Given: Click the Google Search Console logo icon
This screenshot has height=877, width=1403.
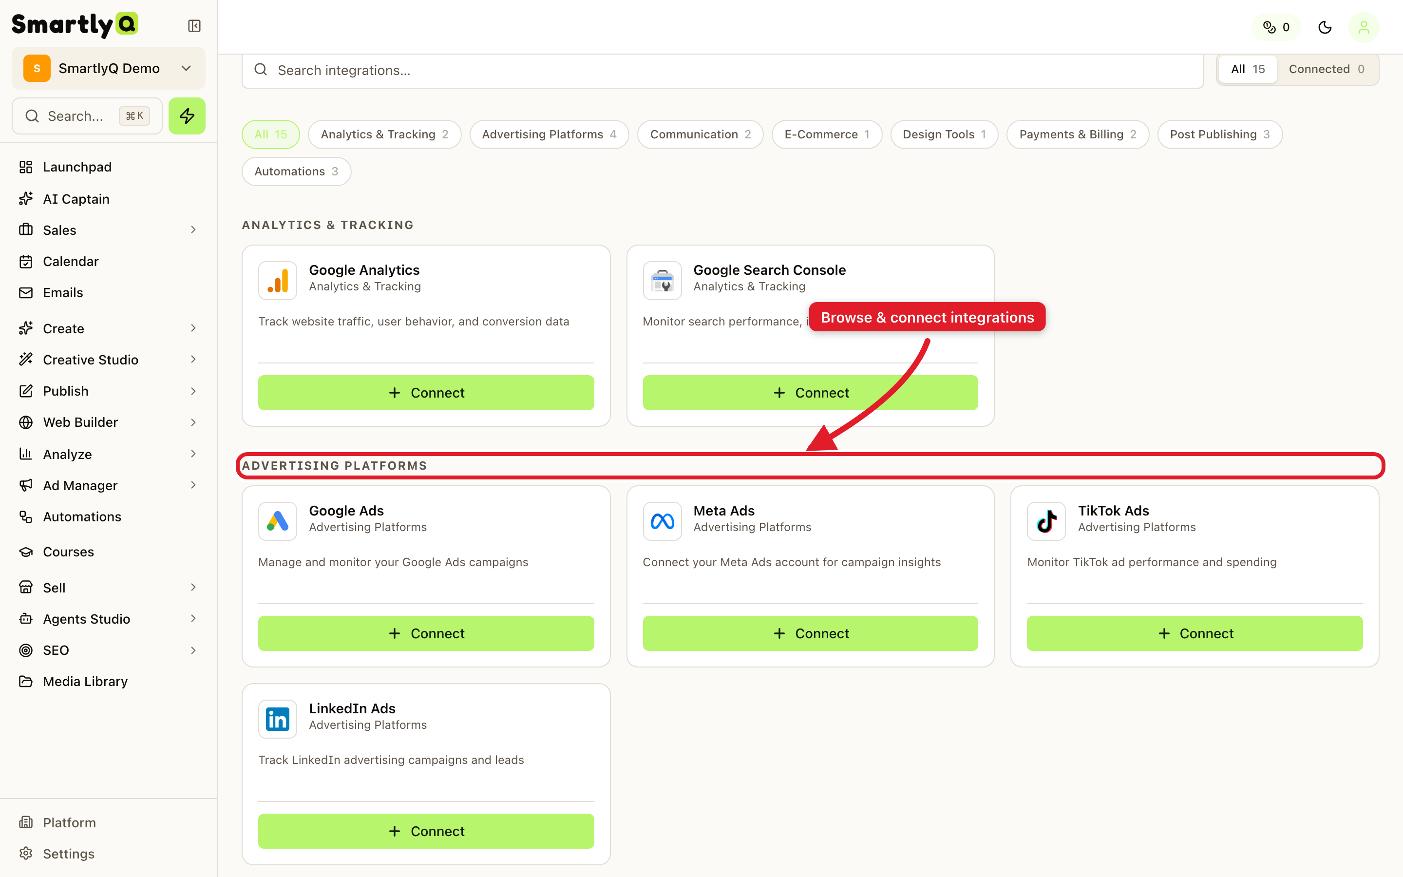Looking at the screenshot, I should click(x=662, y=281).
